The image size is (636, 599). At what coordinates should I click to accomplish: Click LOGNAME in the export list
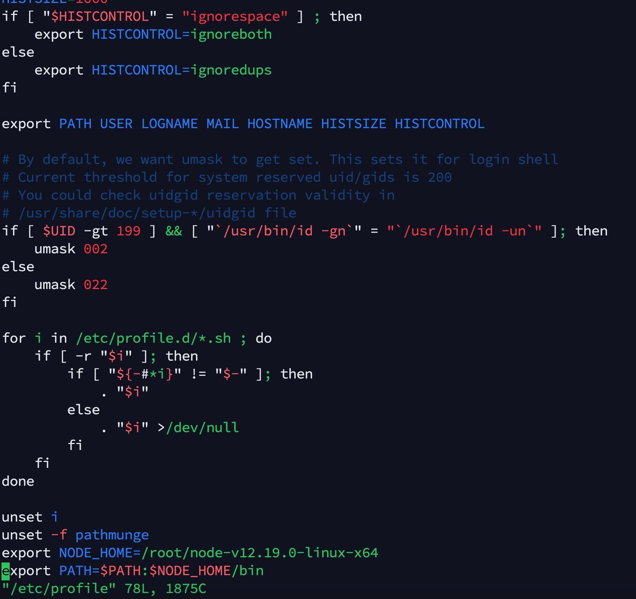[169, 124]
